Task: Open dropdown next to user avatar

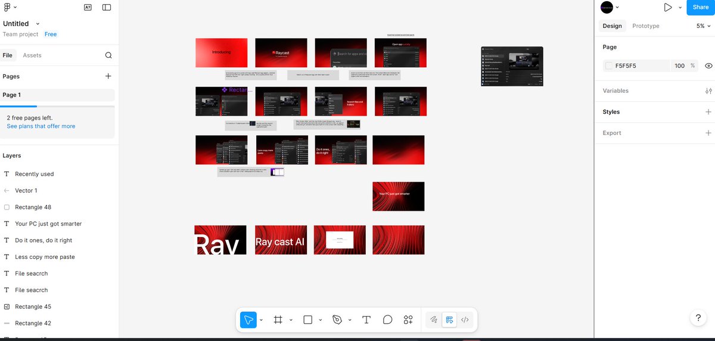Action: click(618, 7)
